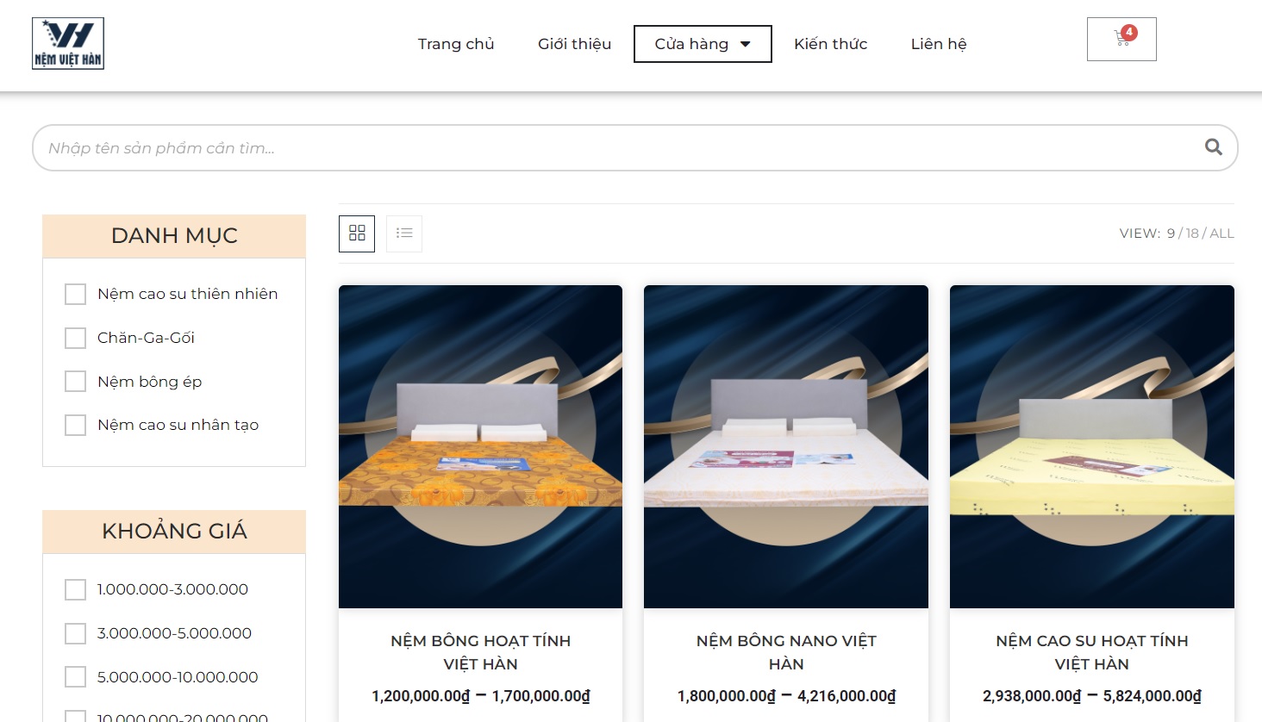Open Nệm Cao Su Hoạt Tính thumbnail
Screen dimensions: 1262x722
1092,446
